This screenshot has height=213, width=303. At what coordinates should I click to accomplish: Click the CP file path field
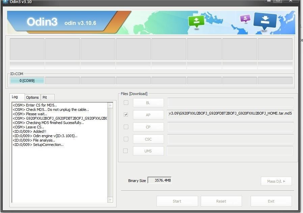pyautogui.click(x=230, y=127)
